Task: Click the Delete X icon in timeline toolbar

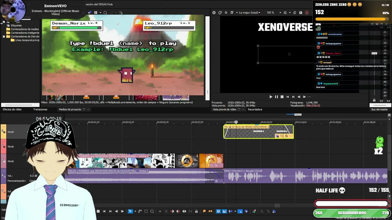Action: pyautogui.click(x=160, y=211)
